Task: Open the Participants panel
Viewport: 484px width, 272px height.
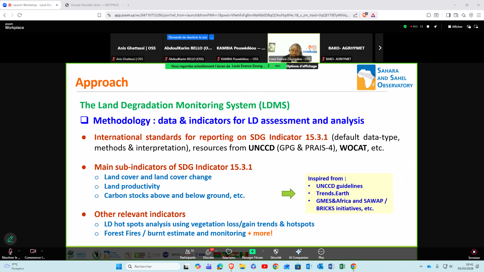Action: click(x=188, y=254)
